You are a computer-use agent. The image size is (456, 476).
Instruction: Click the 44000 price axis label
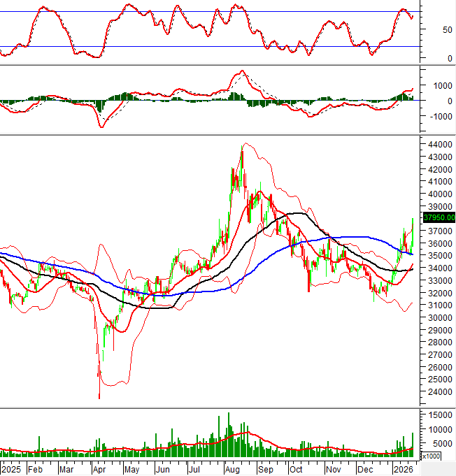tap(439, 144)
